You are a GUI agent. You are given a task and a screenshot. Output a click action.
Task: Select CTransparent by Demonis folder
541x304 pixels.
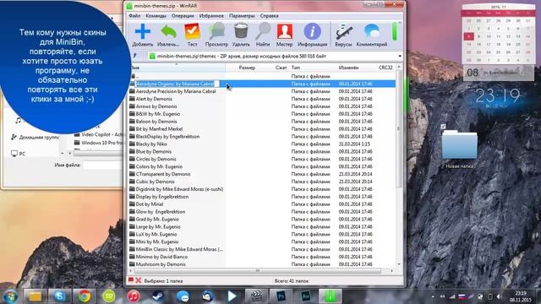pyautogui.click(x=262, y=174)
